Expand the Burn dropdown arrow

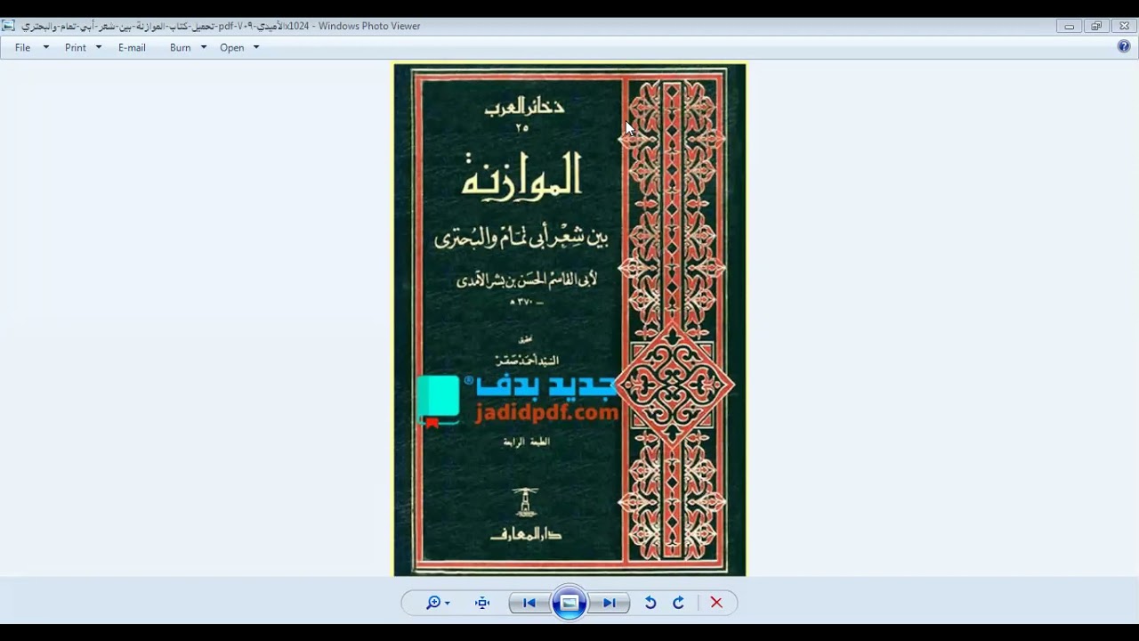204,47
